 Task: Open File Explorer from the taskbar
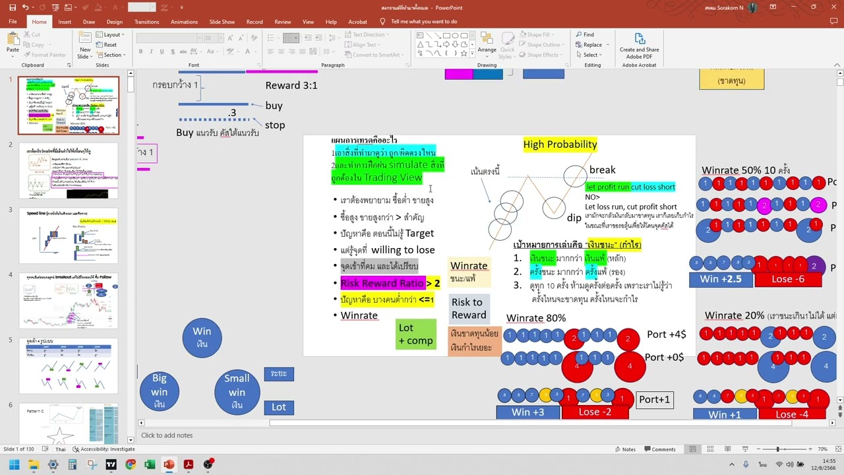coord(34,464)
